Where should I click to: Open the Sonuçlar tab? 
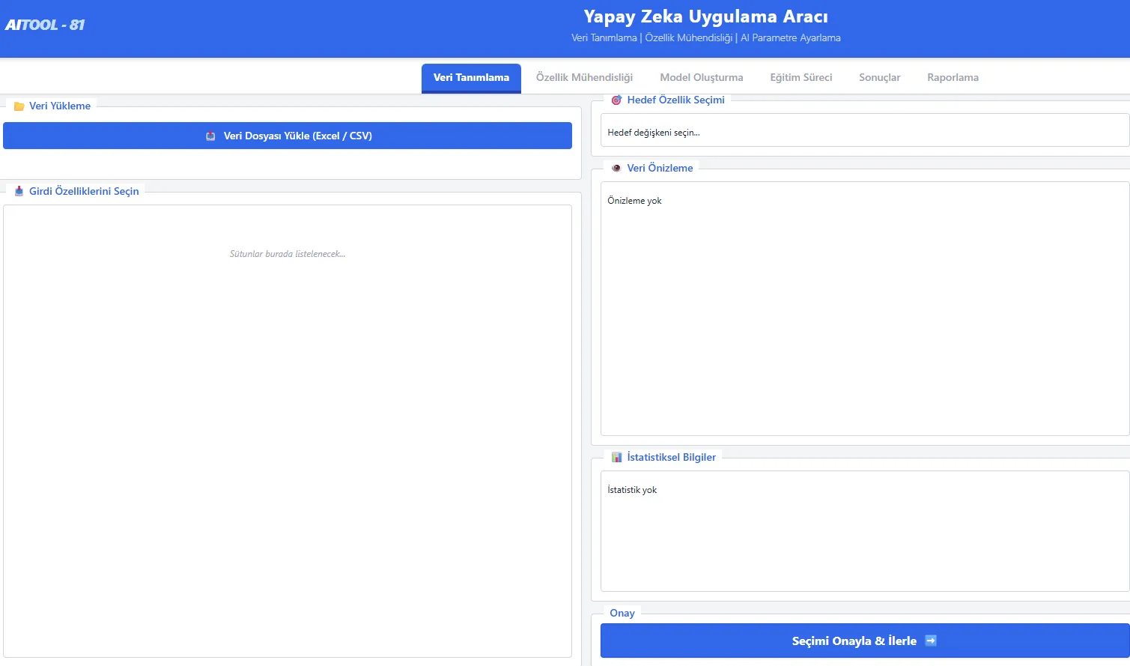(x=879, y=78)
